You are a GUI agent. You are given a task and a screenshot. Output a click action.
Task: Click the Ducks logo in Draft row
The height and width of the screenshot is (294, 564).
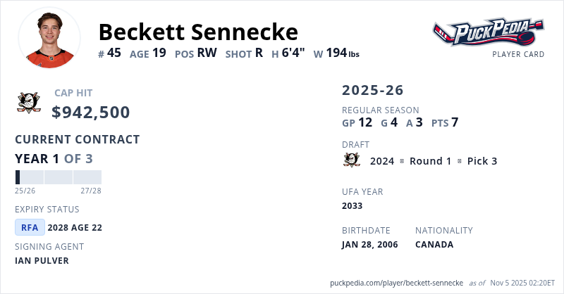352,160
